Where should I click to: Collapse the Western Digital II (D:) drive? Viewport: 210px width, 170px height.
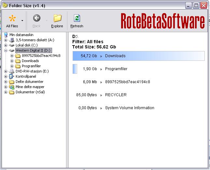(x=6, y=50)
